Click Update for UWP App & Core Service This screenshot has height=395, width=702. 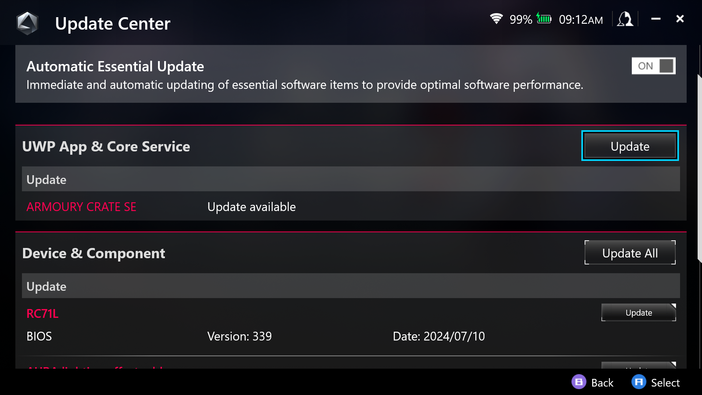630,146
